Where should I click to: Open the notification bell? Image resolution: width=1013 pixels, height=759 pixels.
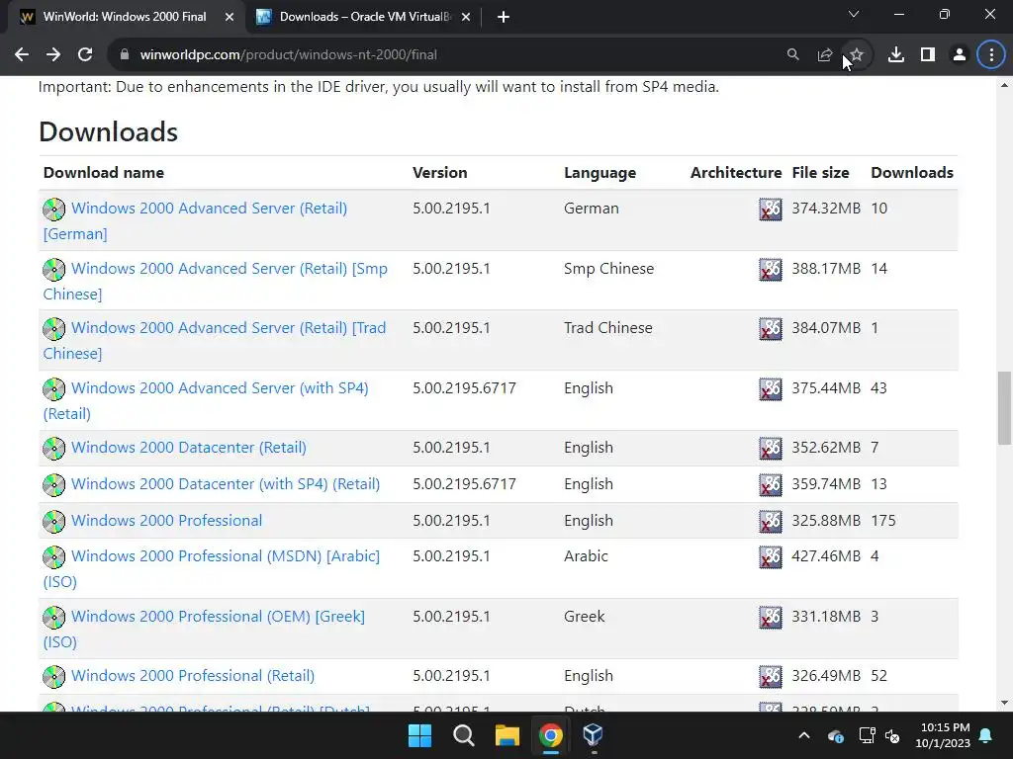[986, 735]
